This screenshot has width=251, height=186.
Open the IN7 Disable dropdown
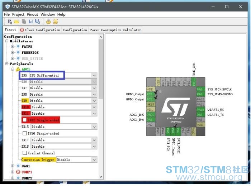pos(94,88)
